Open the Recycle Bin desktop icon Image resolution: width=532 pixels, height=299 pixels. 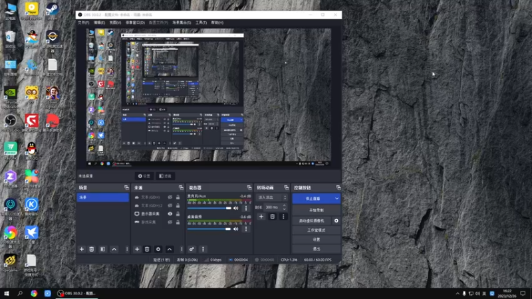click(11, 39)
